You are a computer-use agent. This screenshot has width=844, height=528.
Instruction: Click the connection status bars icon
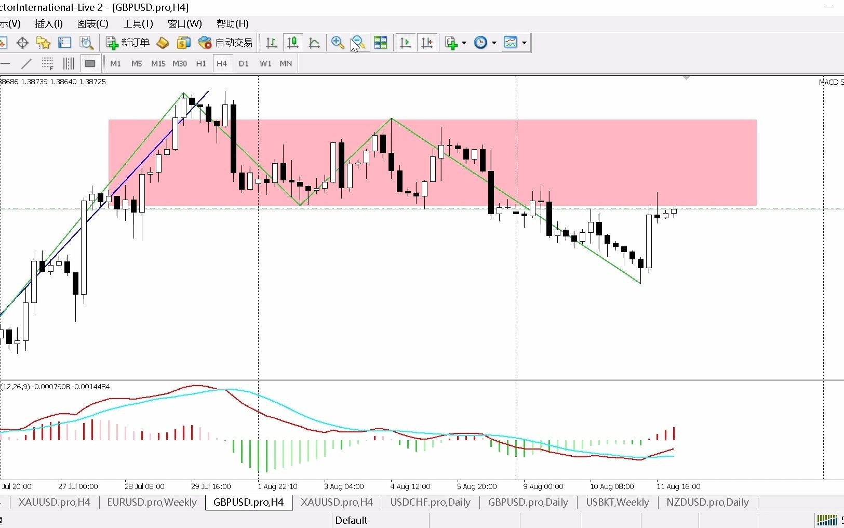[827, 520]
